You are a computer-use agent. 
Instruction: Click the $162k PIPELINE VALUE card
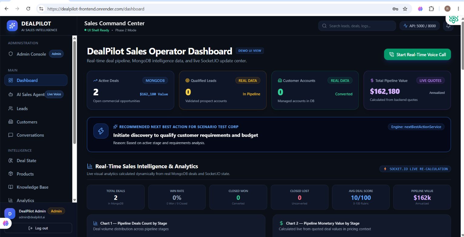point(422,197)
